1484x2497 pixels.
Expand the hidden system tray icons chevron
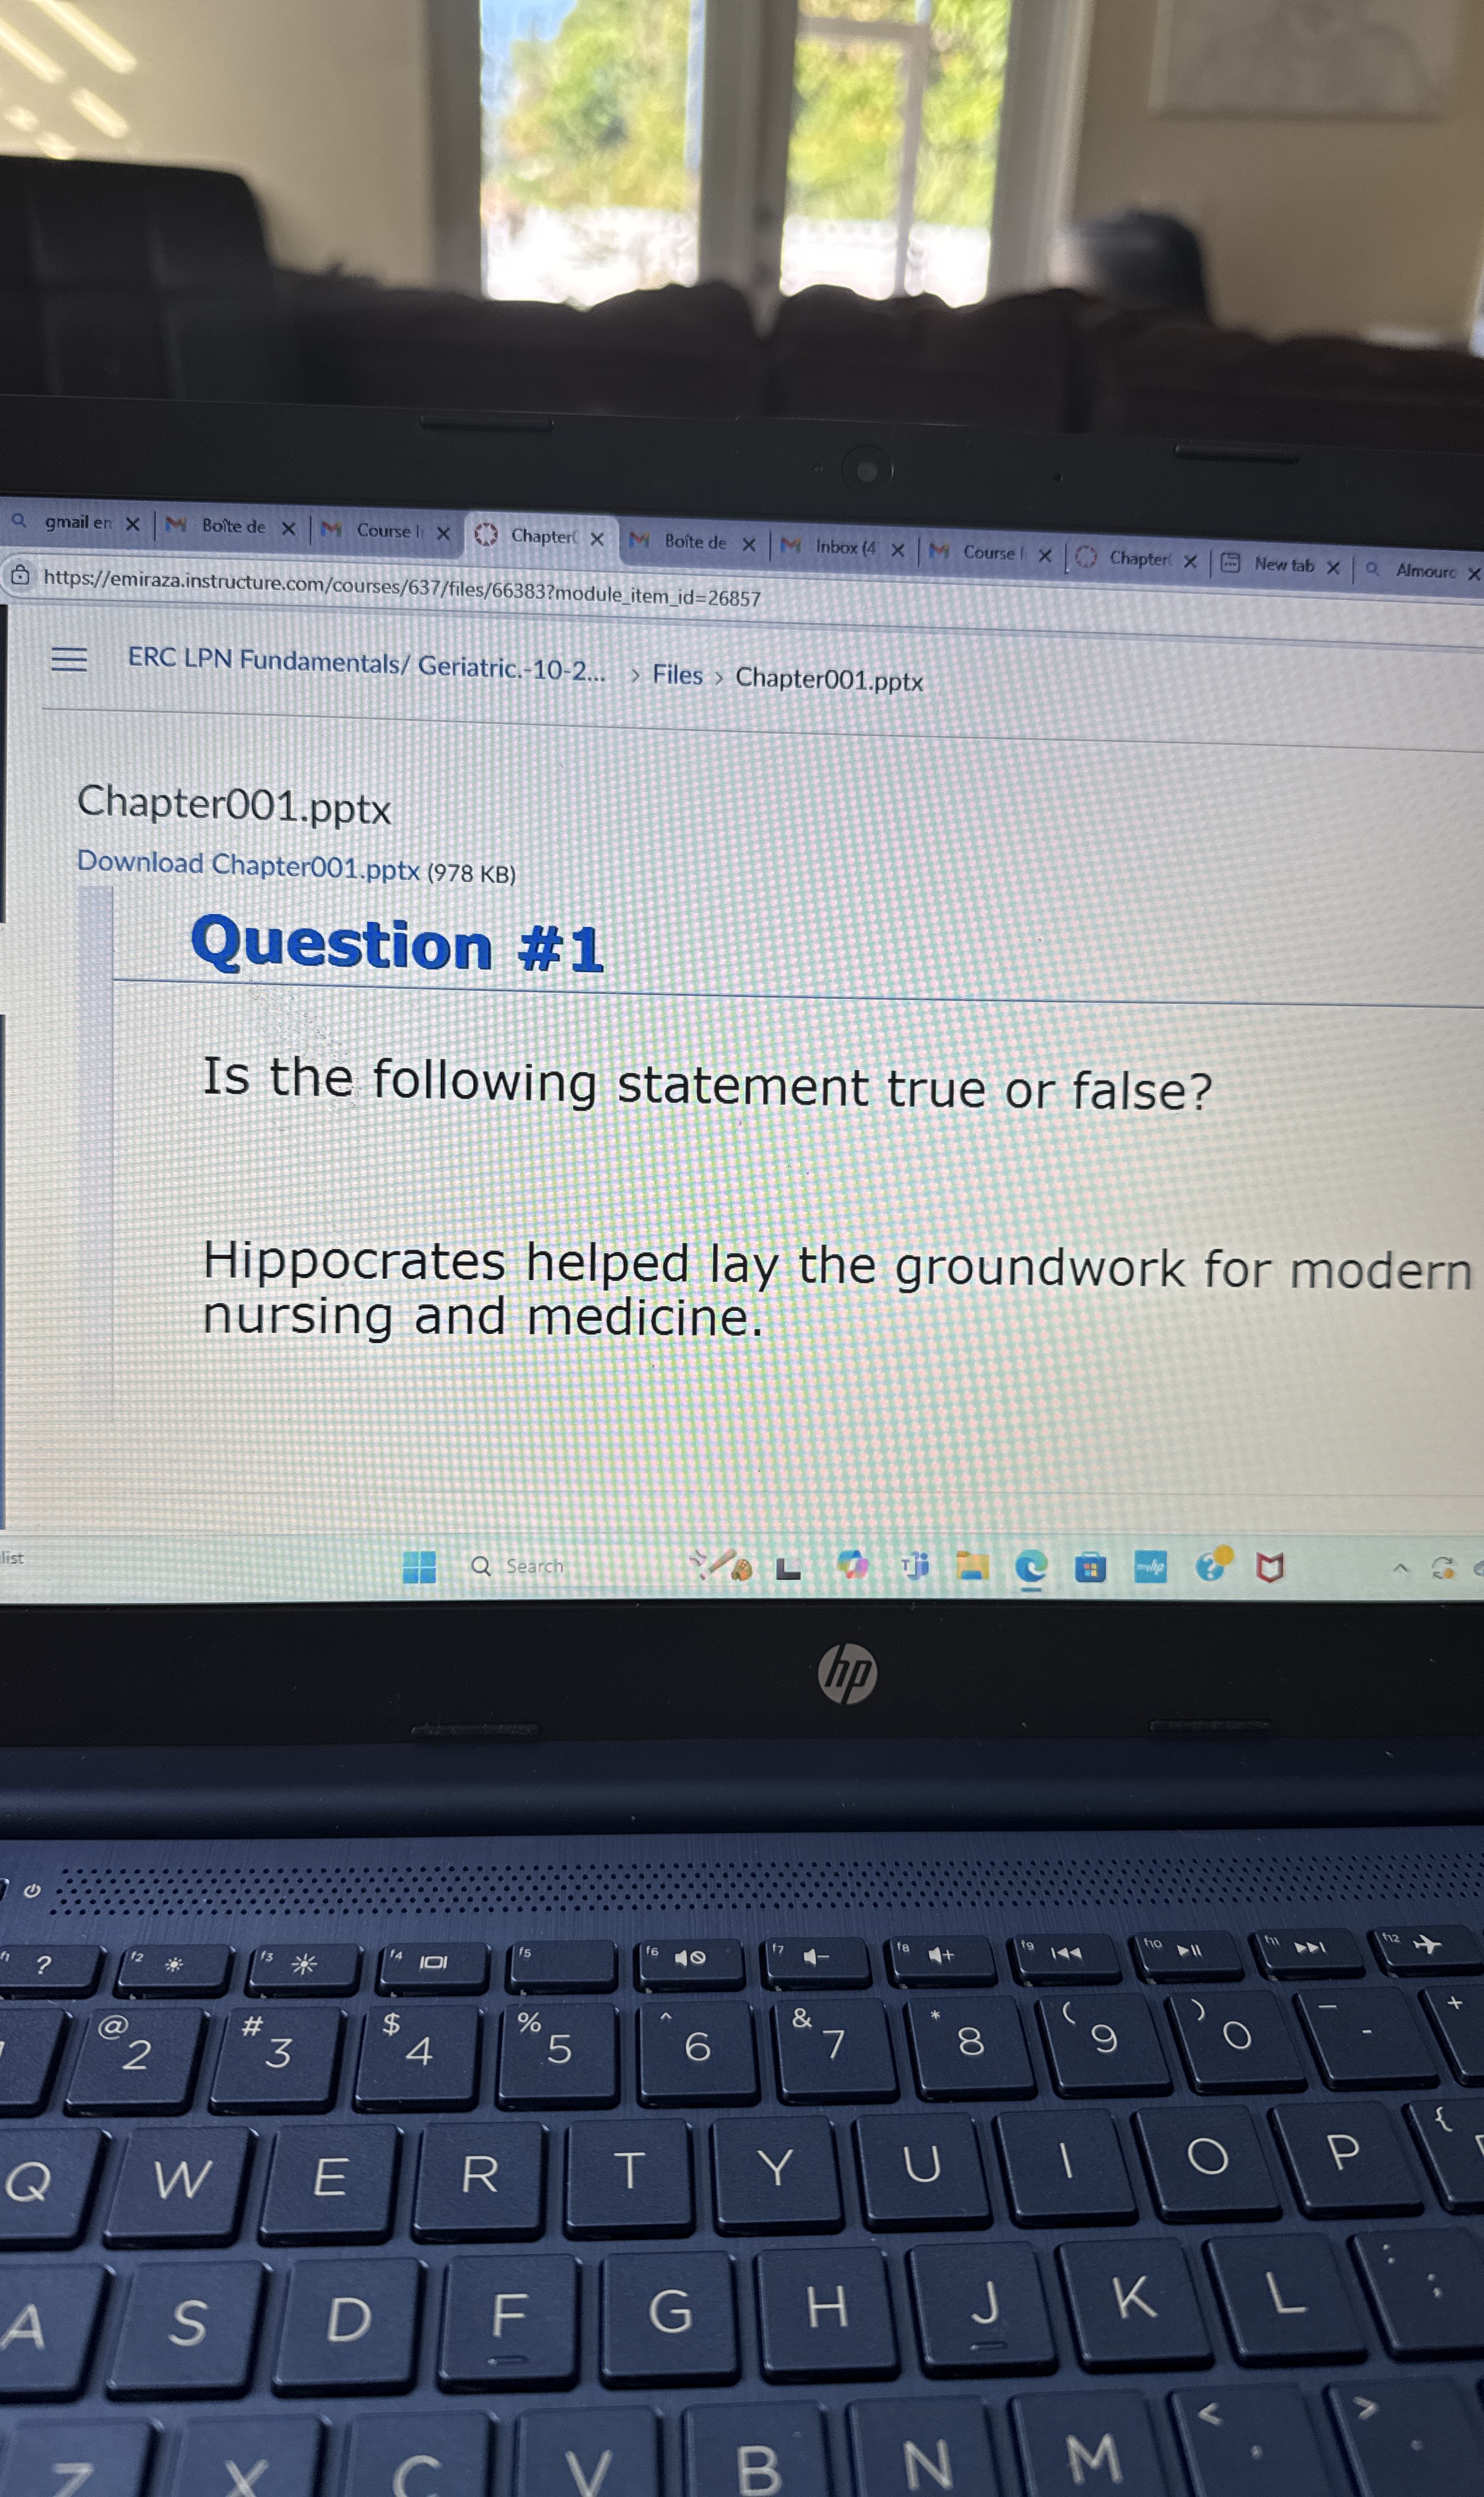(x=1401, y=1569)
